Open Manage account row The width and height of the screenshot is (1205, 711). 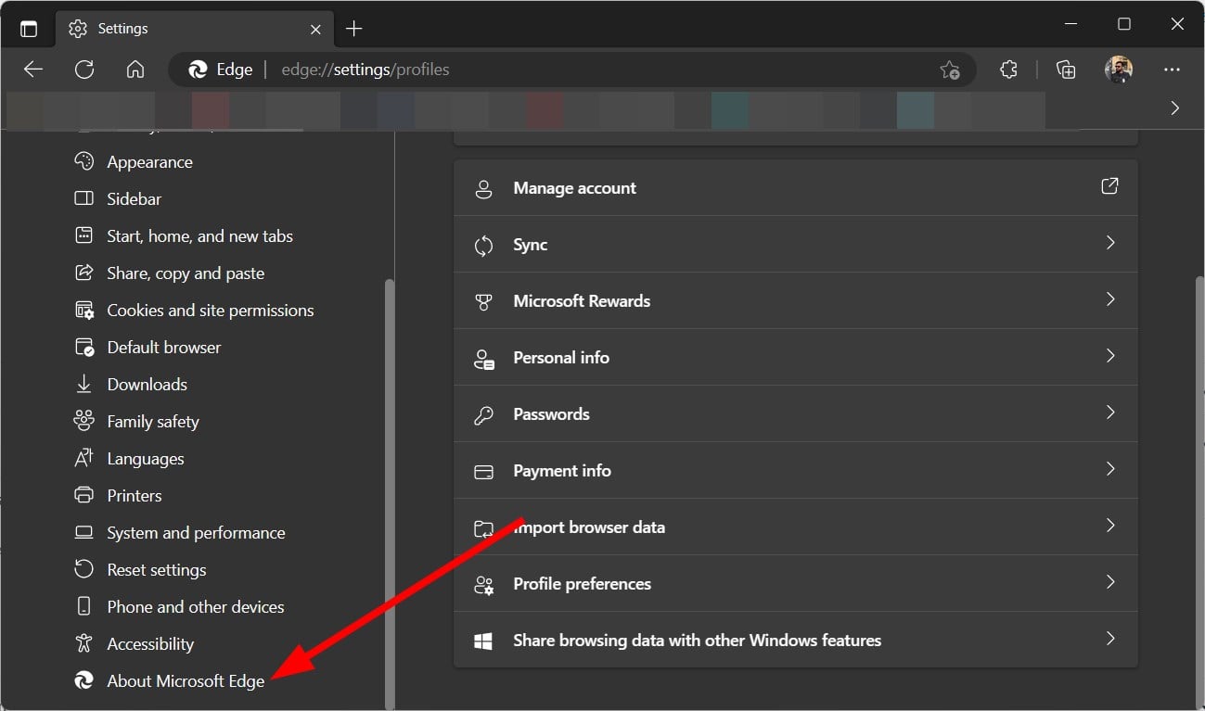tap(795, 187)
